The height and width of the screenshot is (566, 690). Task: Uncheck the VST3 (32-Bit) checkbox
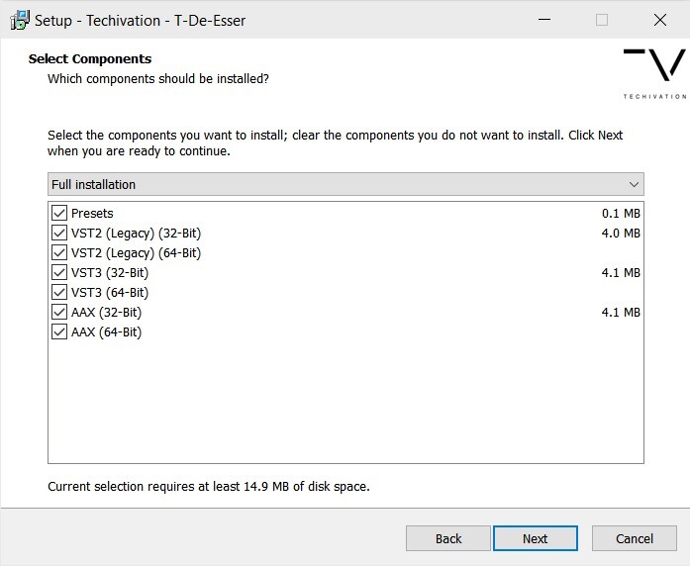59,272
